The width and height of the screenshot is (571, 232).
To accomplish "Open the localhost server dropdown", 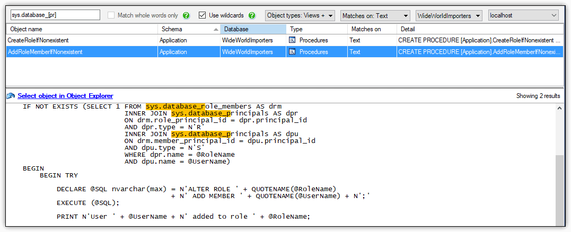I will tap(523, 16).
